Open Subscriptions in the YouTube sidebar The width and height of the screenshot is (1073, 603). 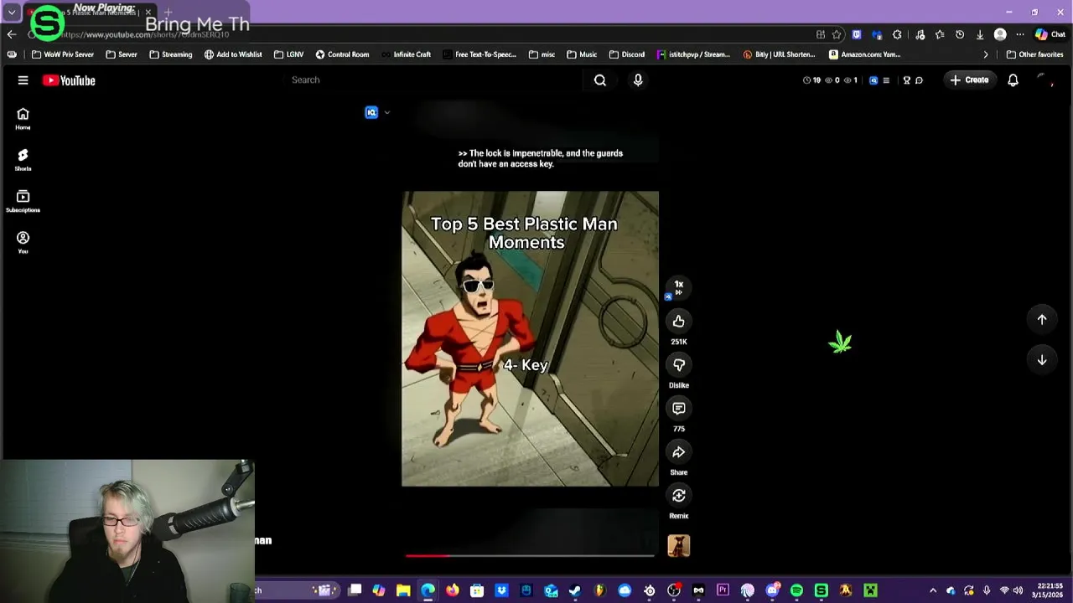[23, 201]
